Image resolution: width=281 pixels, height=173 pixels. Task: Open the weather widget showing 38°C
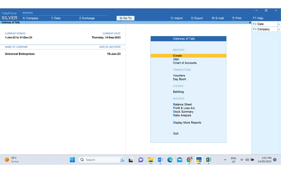click(x=12, y=160)
